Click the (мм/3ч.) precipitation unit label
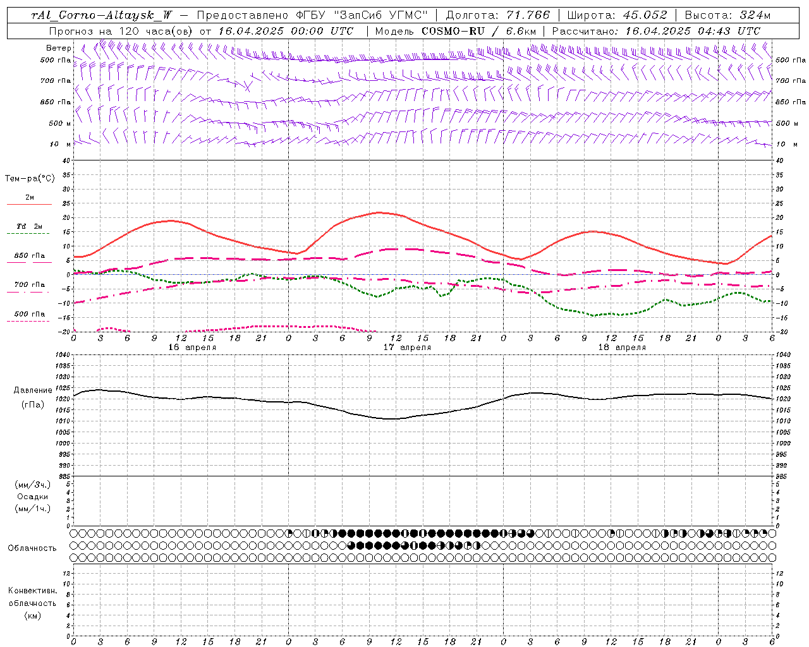This screenshot has height=647, width=809. pos(32,485)
